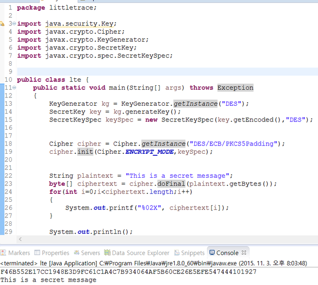Switch to the Properties tab

[55, 253]
